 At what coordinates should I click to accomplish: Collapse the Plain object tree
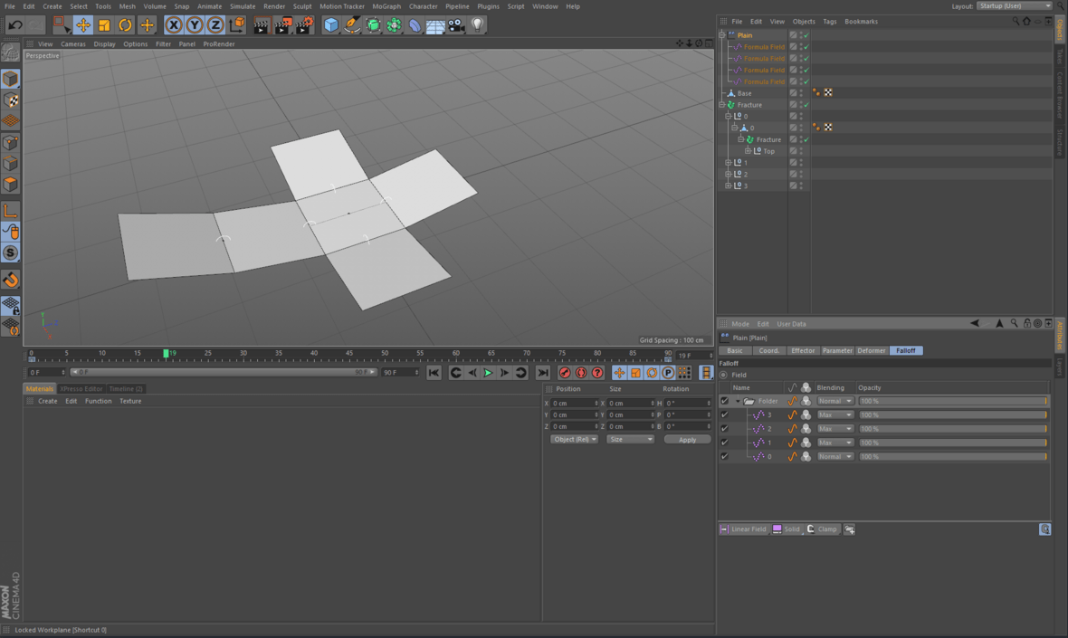pos(722,34)
